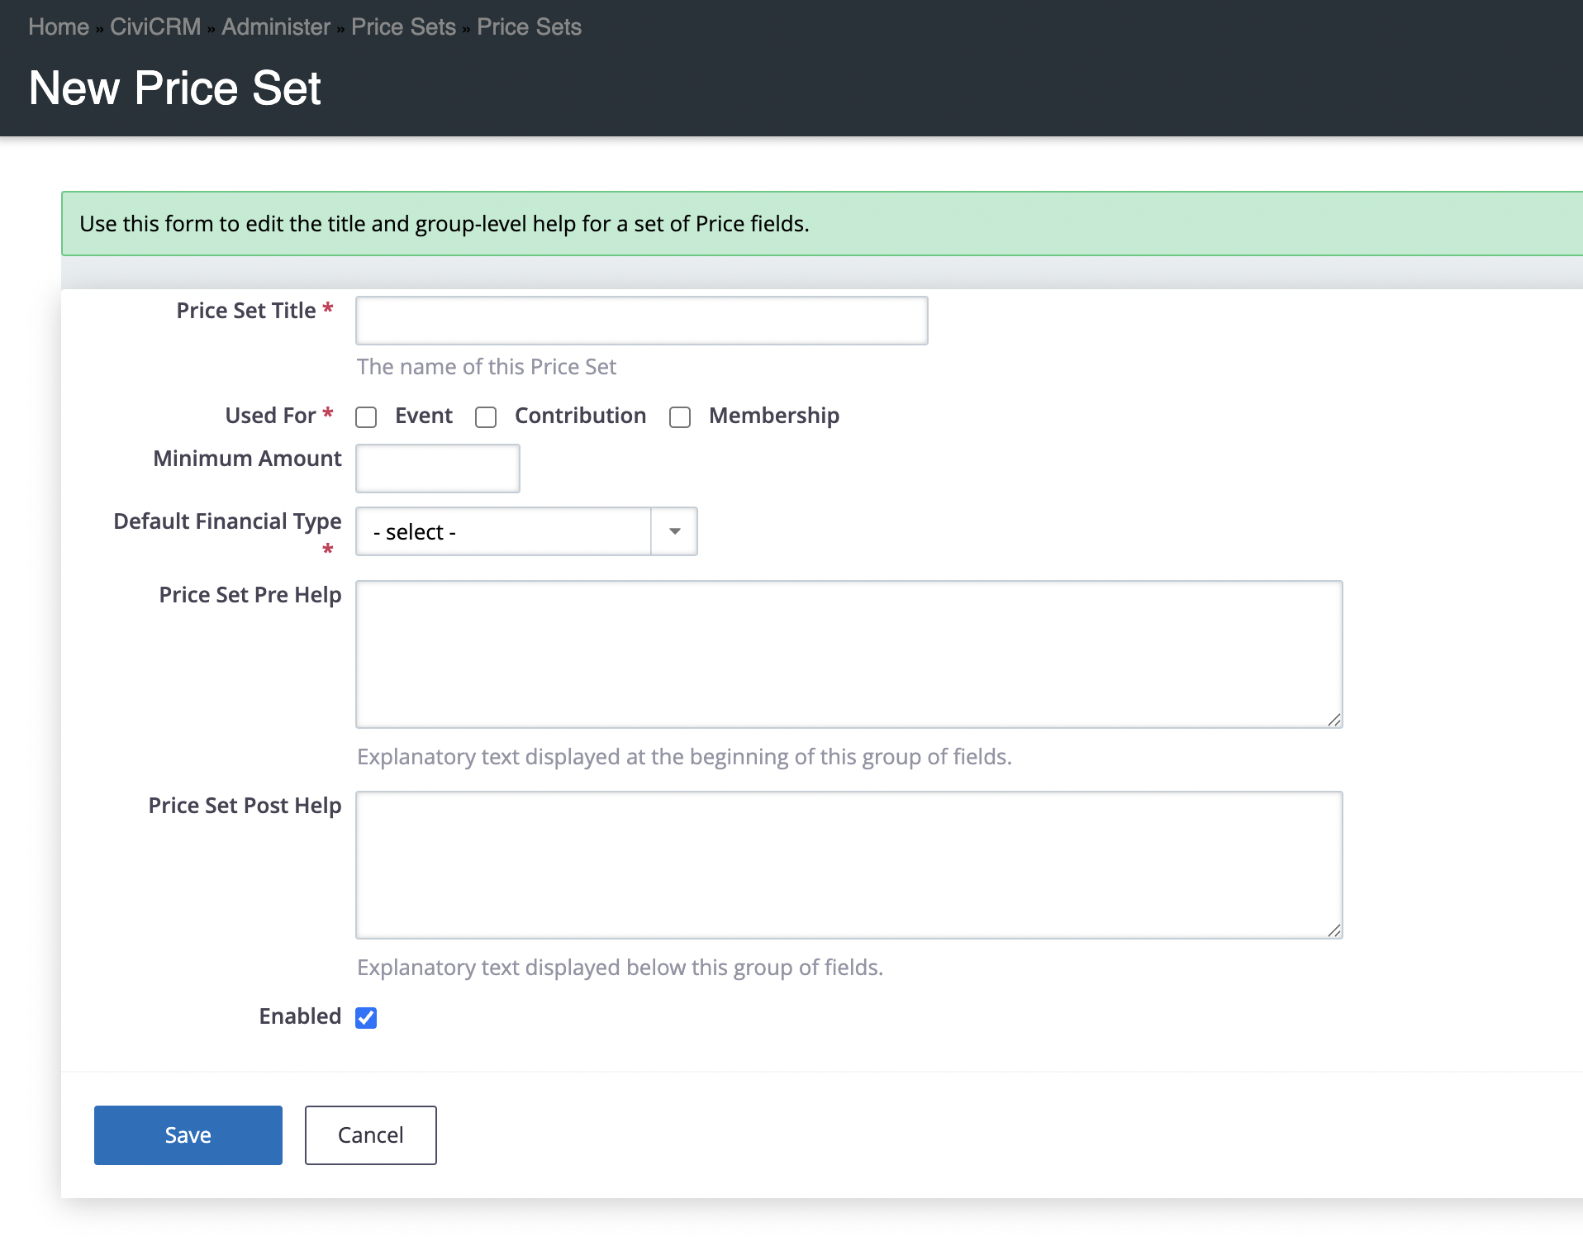Open the Default Financial Type dropdown
Screen dimensions: 1583x1256
[504, 532]
